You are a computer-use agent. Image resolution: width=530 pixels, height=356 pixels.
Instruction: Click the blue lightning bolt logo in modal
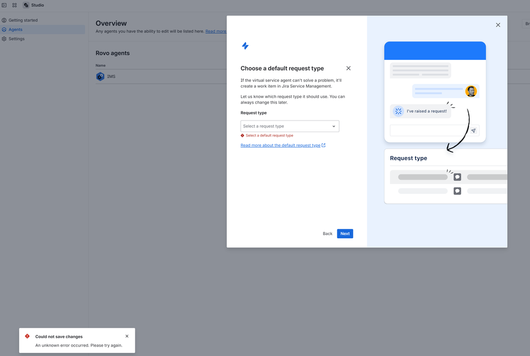click(246, 46)
